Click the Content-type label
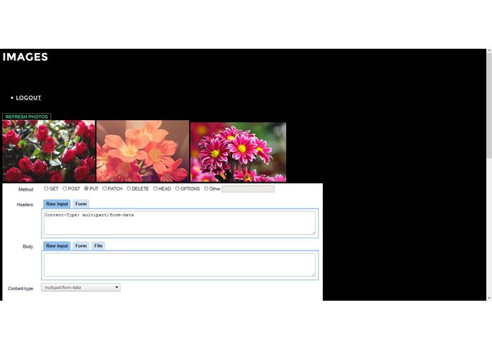Image resolution: width=492 pixels, height=349 pixels. click(21, 288)
